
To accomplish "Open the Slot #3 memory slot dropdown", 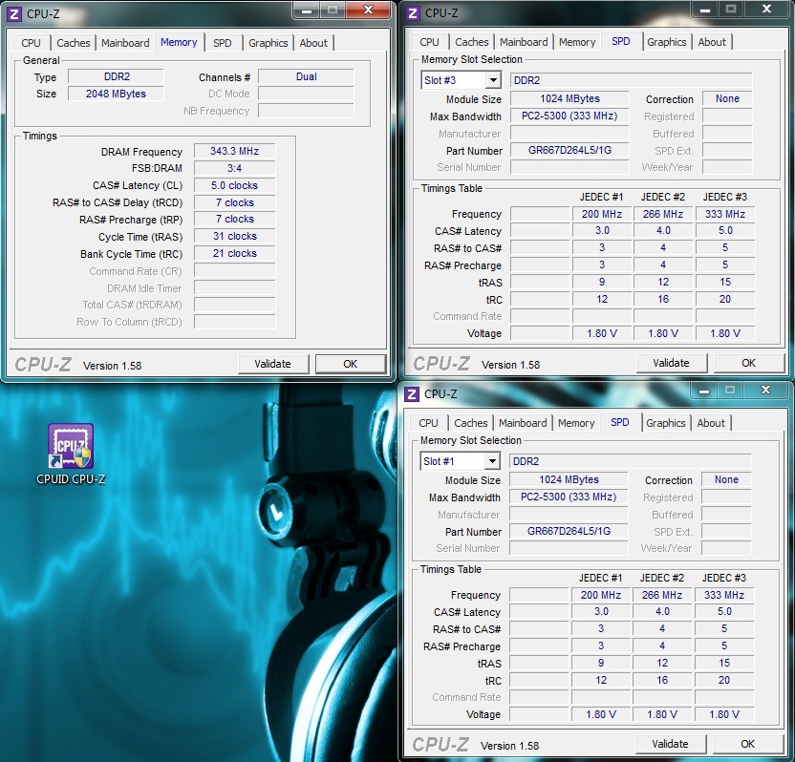I will tap(492, 80).
